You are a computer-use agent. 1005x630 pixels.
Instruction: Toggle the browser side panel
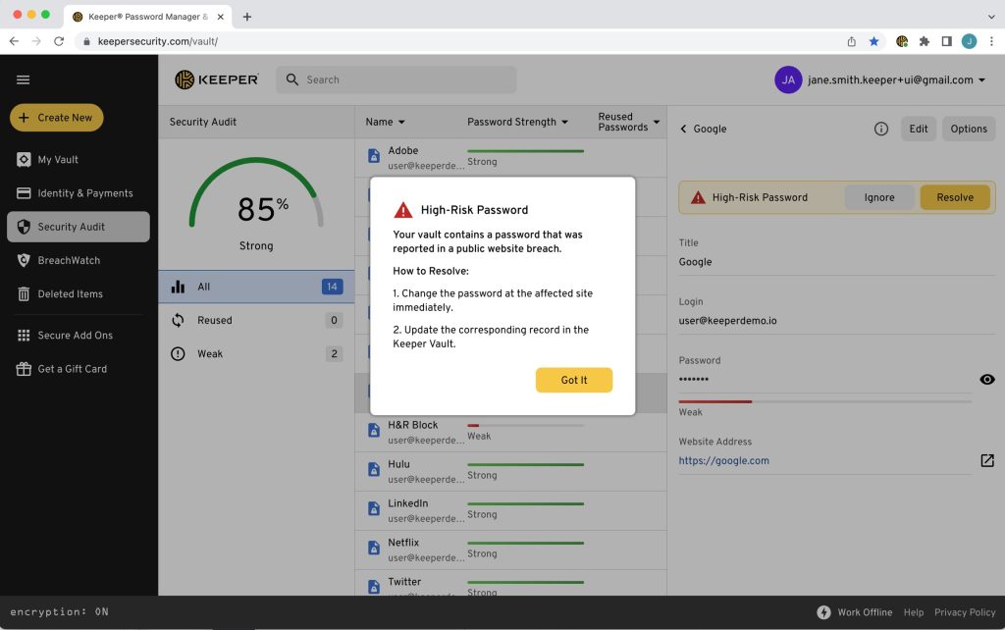point(947,41)
